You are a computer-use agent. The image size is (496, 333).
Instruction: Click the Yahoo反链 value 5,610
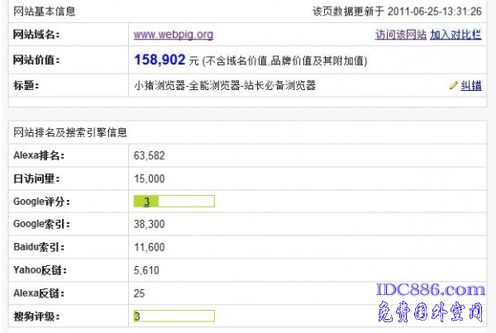[x=146, y=270]
